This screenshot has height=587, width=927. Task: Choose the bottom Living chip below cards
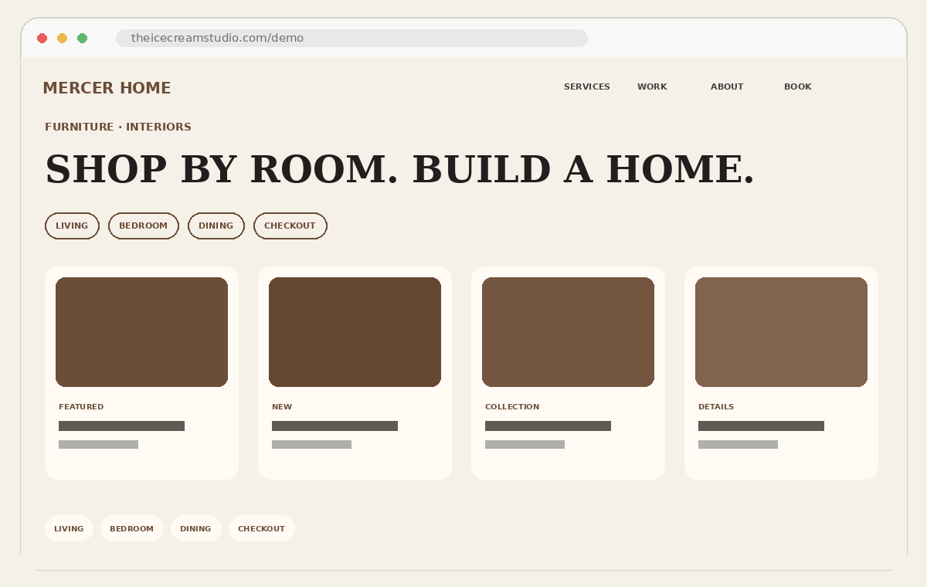point(69,528)
